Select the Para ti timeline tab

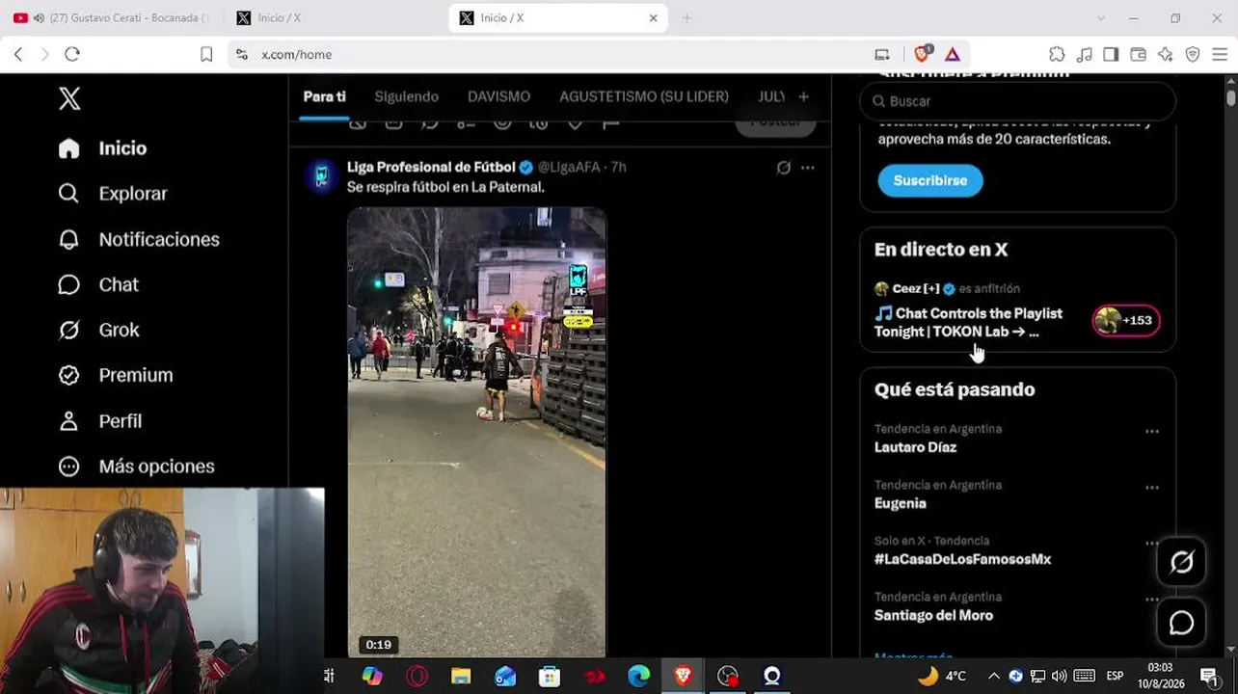(324, 96)
